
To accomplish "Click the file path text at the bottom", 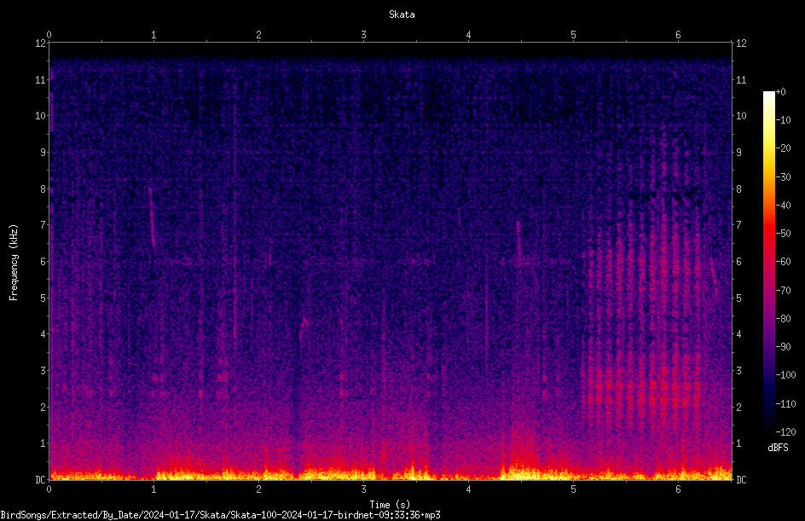I will coord(220,515).
